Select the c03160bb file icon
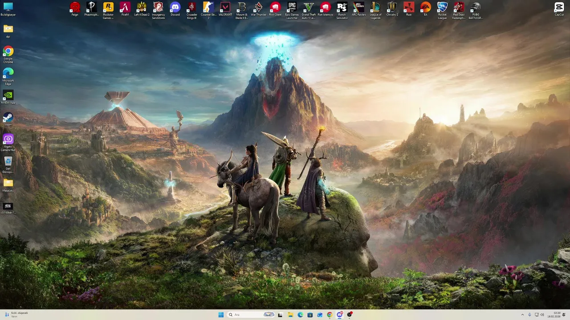Image resolution: width=570 pixels, height=320 pixels. click(8, 208)
